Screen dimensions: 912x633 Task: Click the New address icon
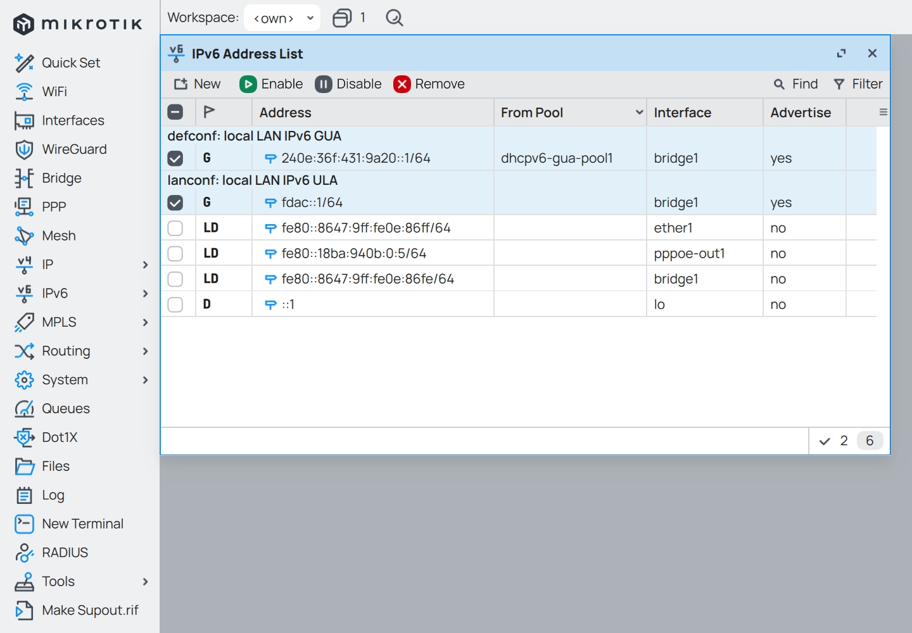(181, 84)
